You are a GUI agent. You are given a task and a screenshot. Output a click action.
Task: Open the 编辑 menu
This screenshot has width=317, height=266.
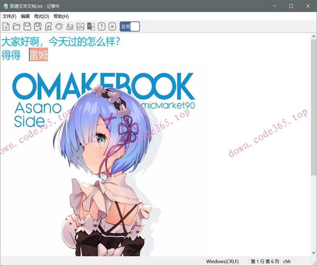pos(25,16)
